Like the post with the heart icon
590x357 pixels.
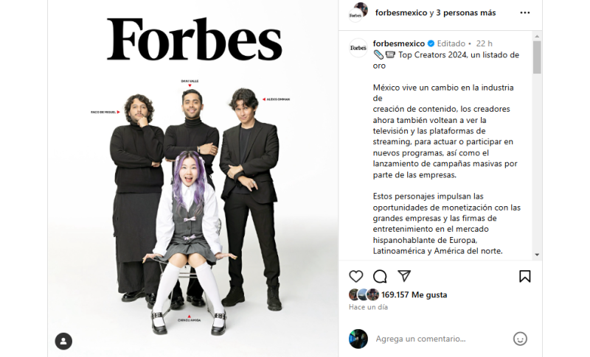point(356,277)
